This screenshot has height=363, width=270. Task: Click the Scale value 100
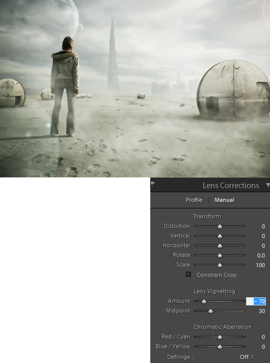[x=260, y=265]
